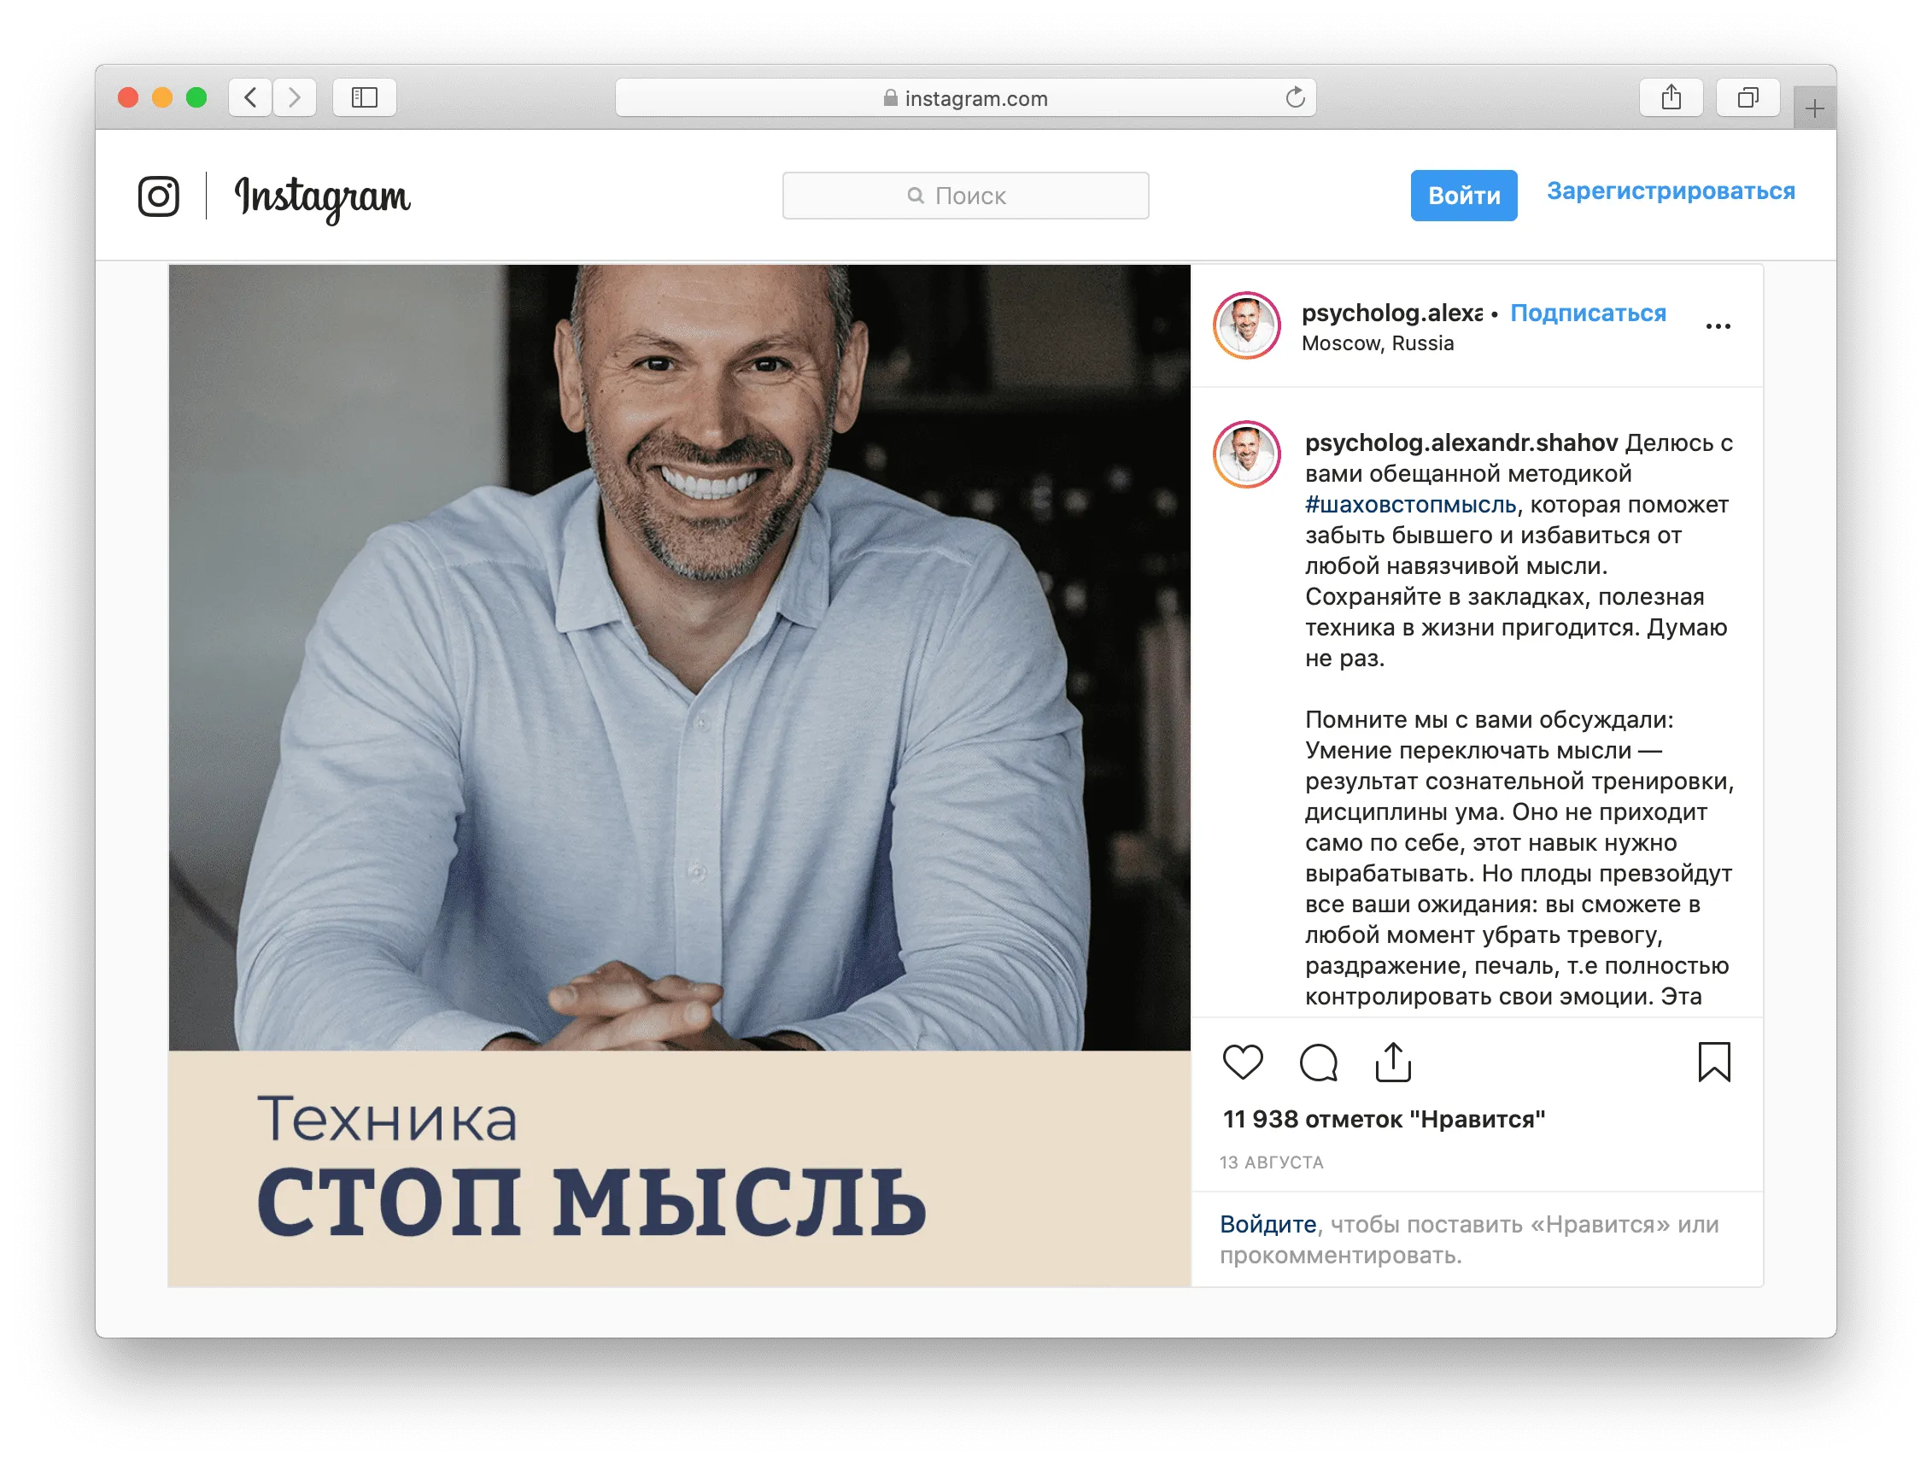Click the Войти login button
This screenshot has width=1932, height=1464.
(x=1464, y=195)
